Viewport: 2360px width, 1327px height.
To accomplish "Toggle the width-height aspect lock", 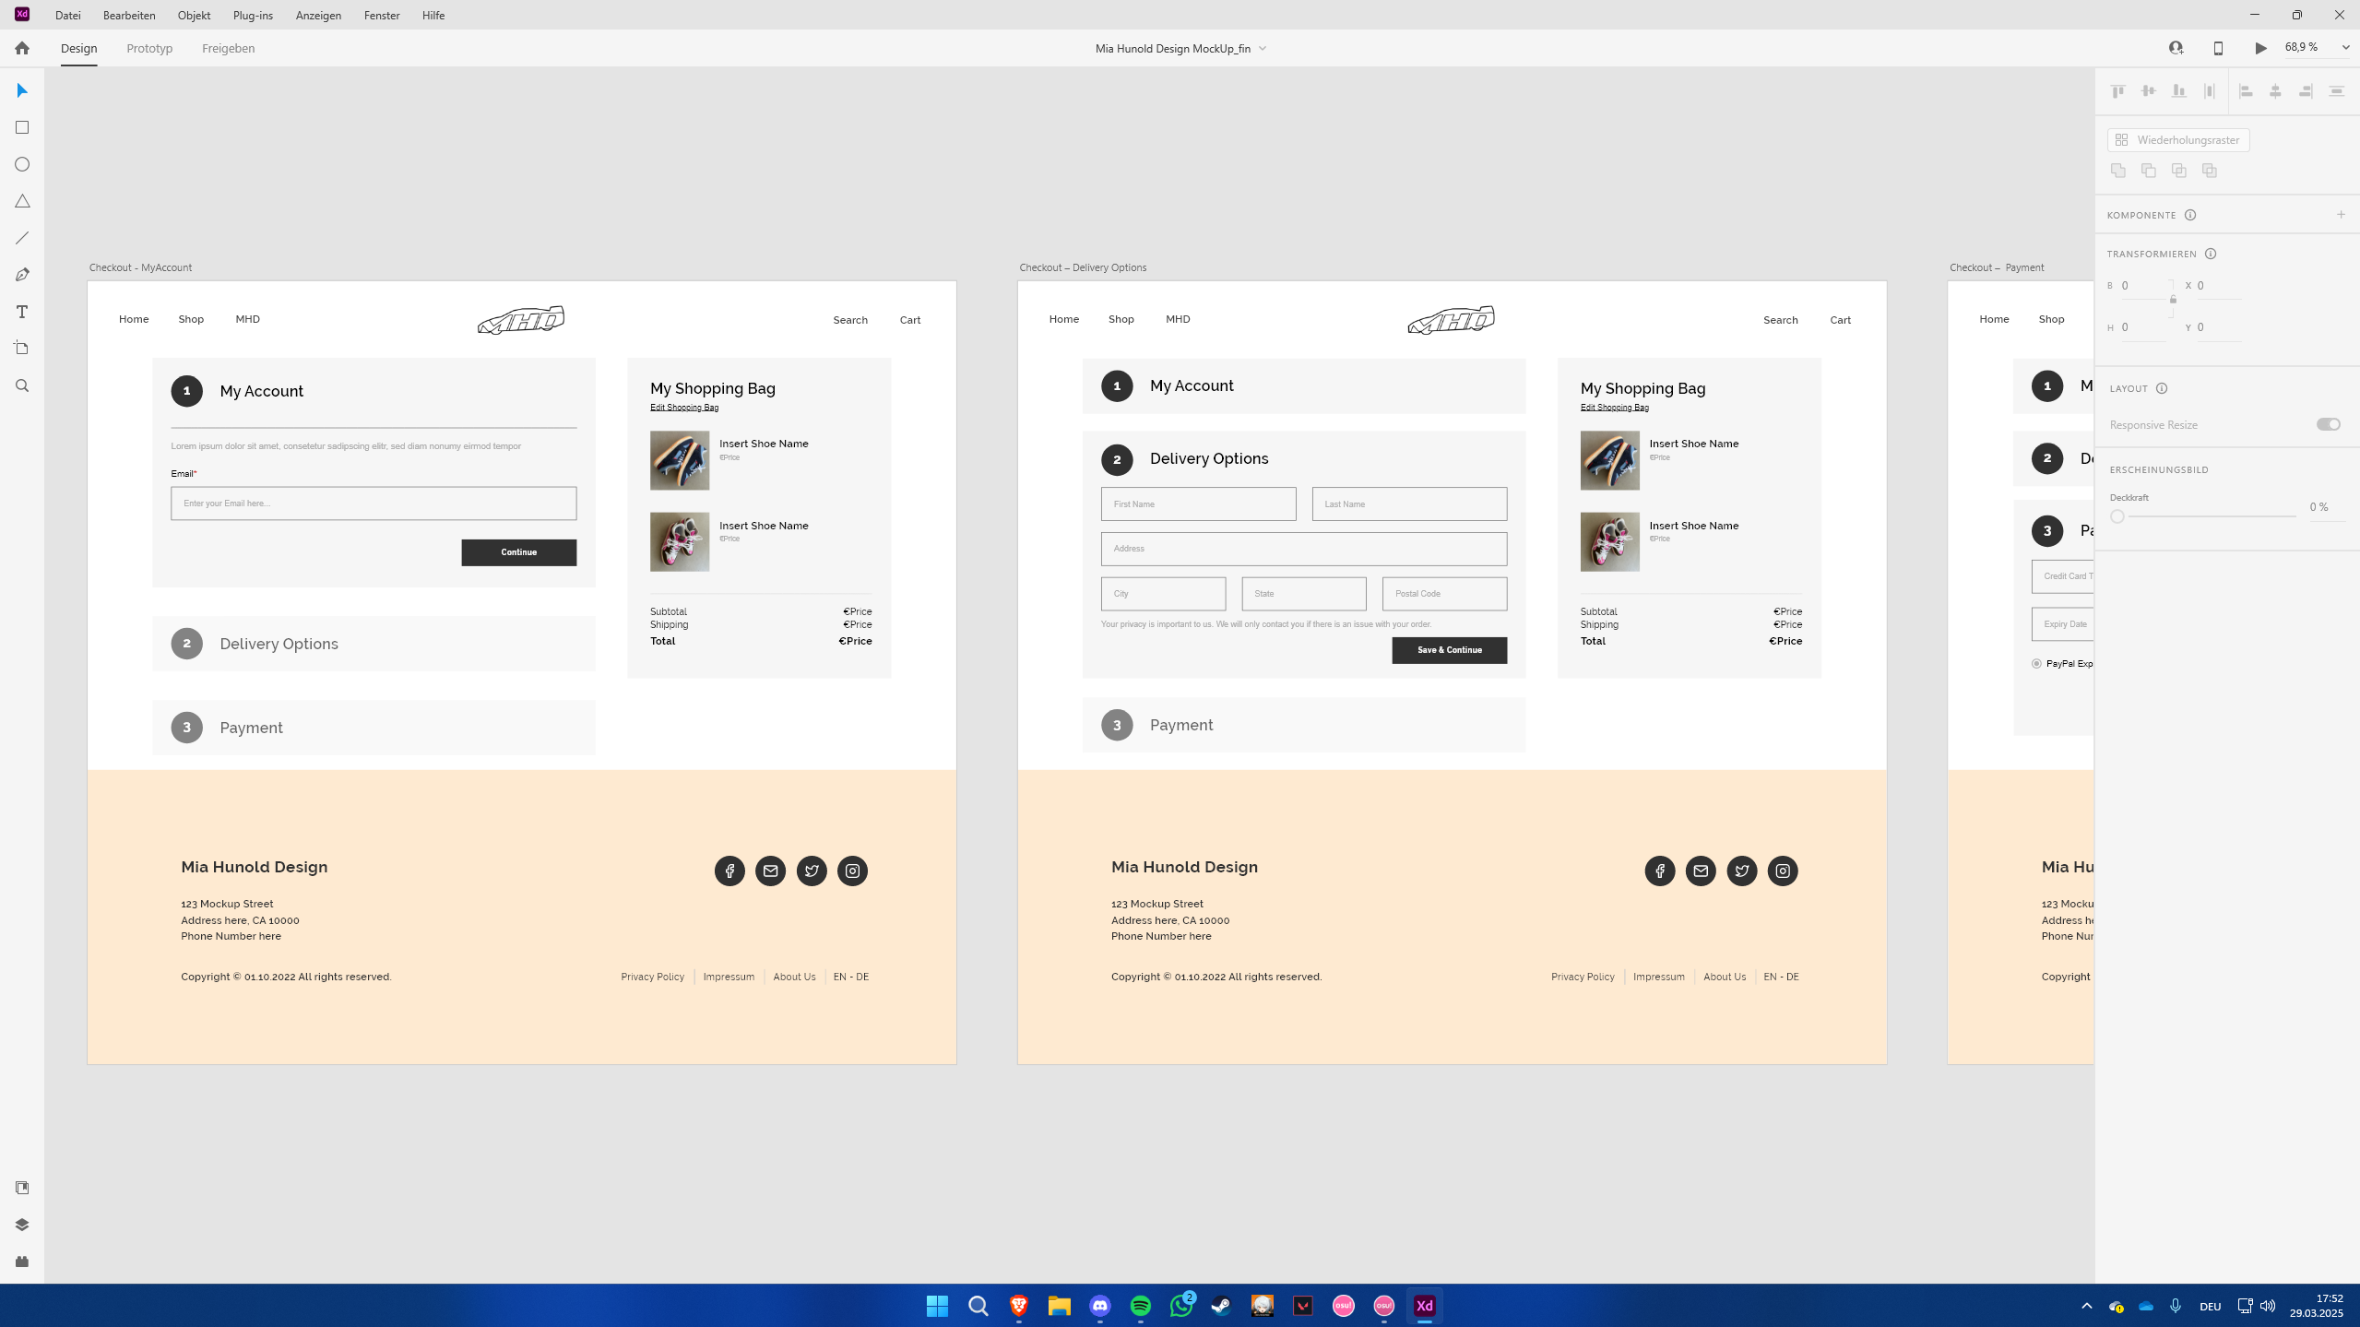I will pos(2173,299).
